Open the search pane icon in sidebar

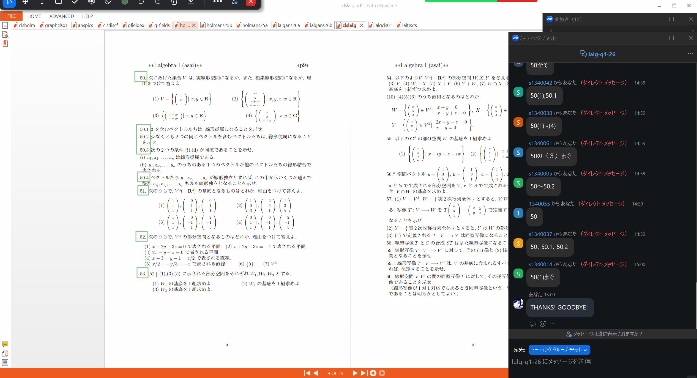click(5, 34)
